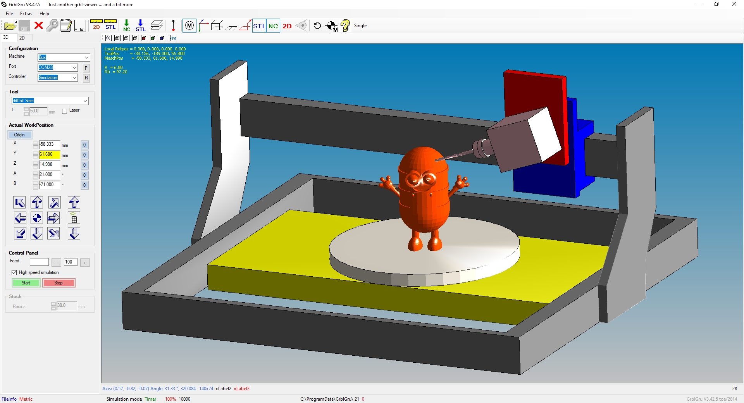Click the yellow Y position field
This screenshot has height=403, width=744.
click(x=49, y=155)
